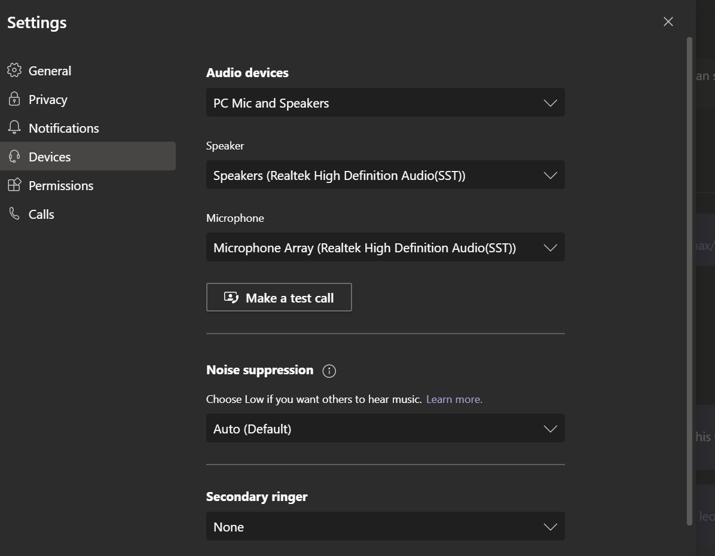Click the Calls phone icon

(14, 214)
